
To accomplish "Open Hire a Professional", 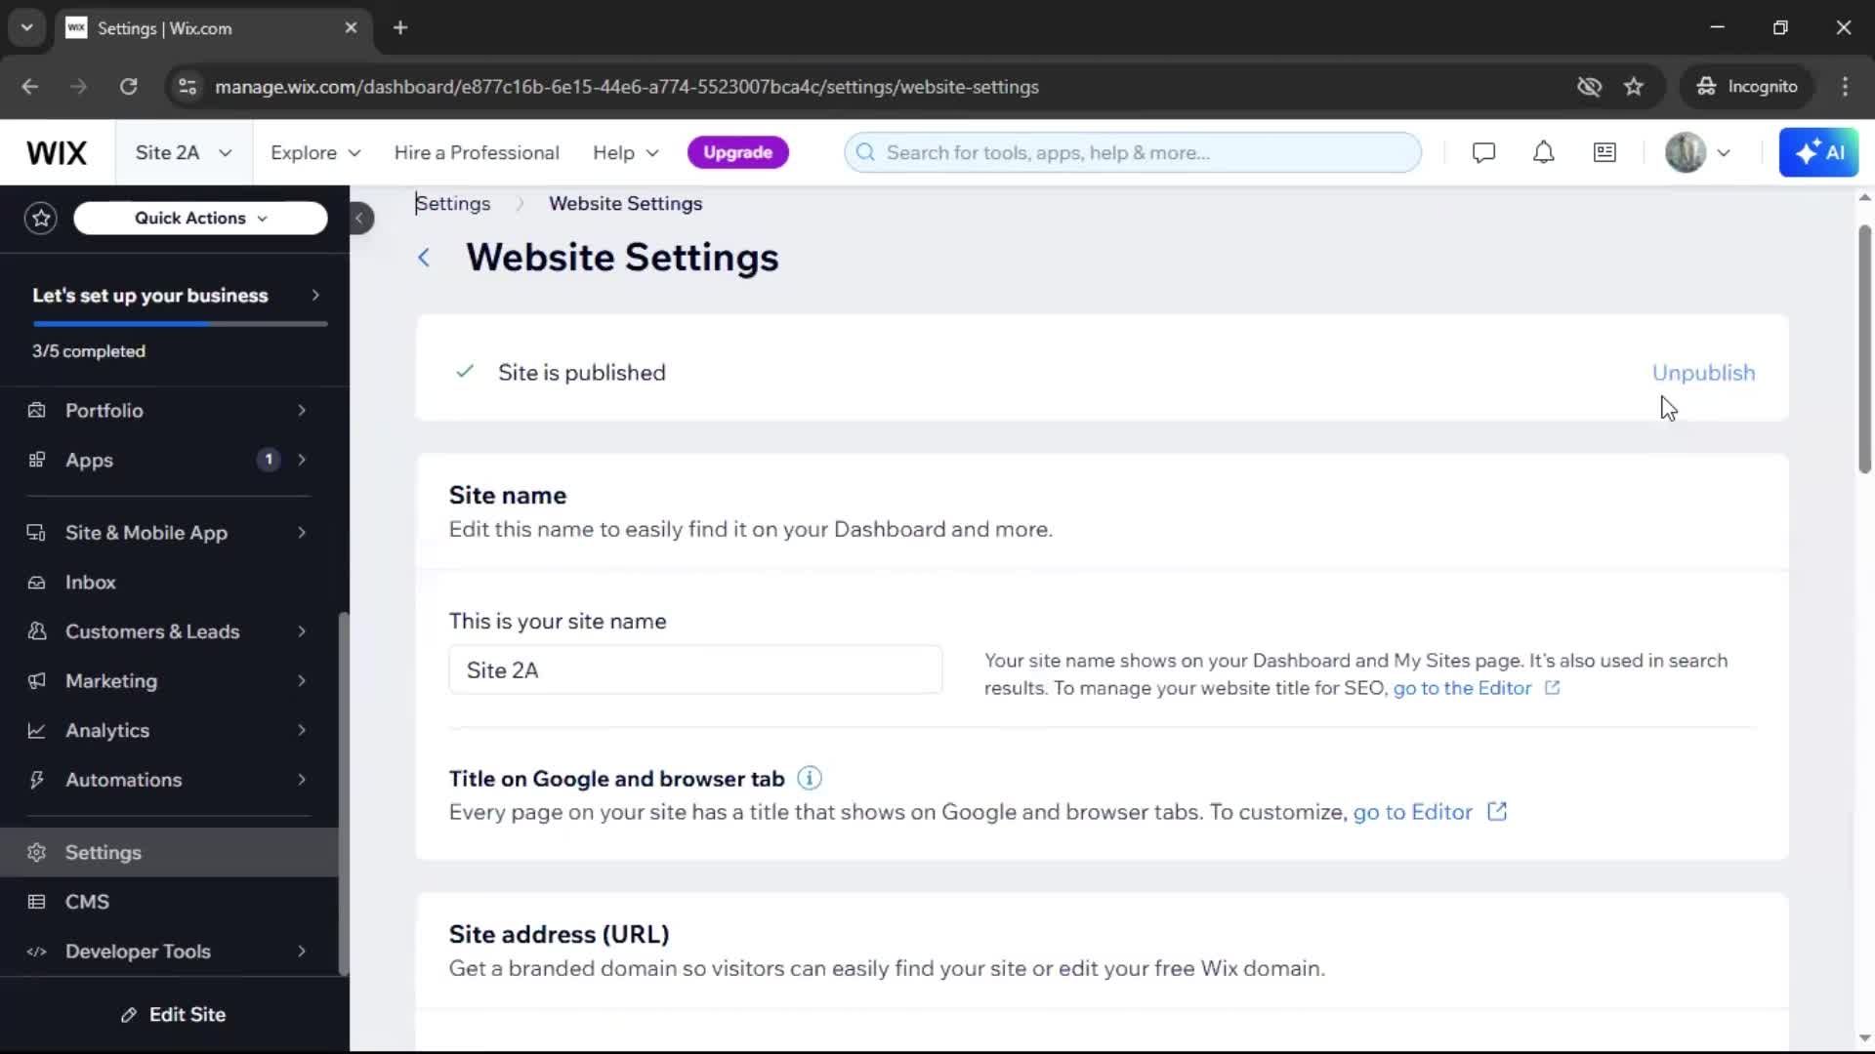I will coord(477,152).
